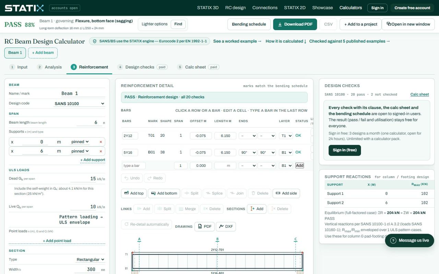
Task: Click Re-detail automatically
Action: pos(146,225)
